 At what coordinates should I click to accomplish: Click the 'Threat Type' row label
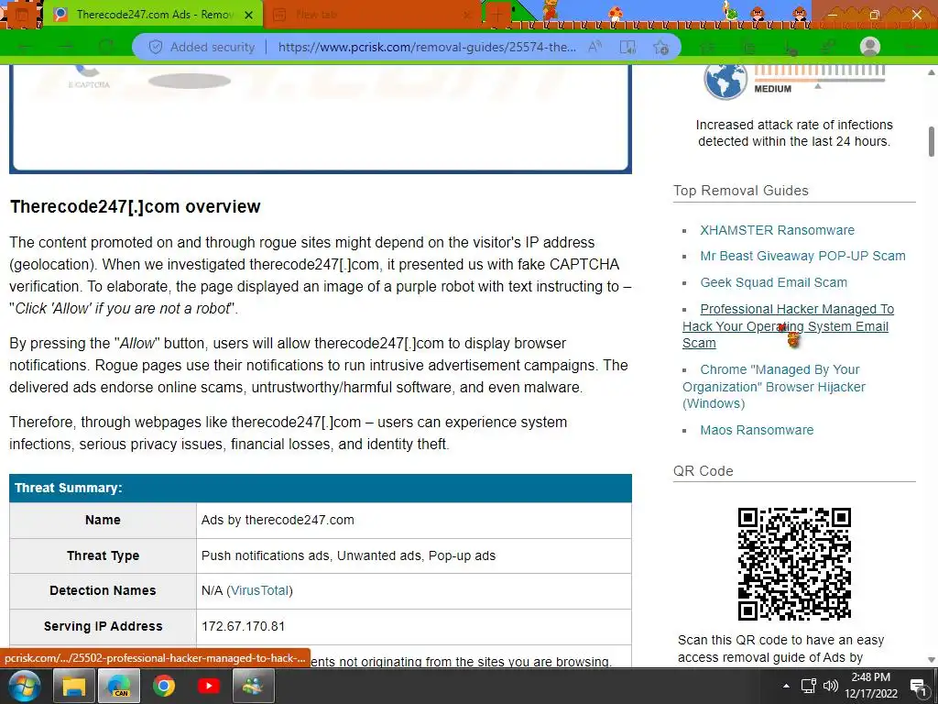[x=103, y=556]
